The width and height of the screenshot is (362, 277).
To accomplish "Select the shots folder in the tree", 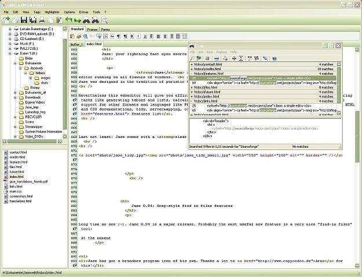I will pyautogui.click(x=45, y=83).
